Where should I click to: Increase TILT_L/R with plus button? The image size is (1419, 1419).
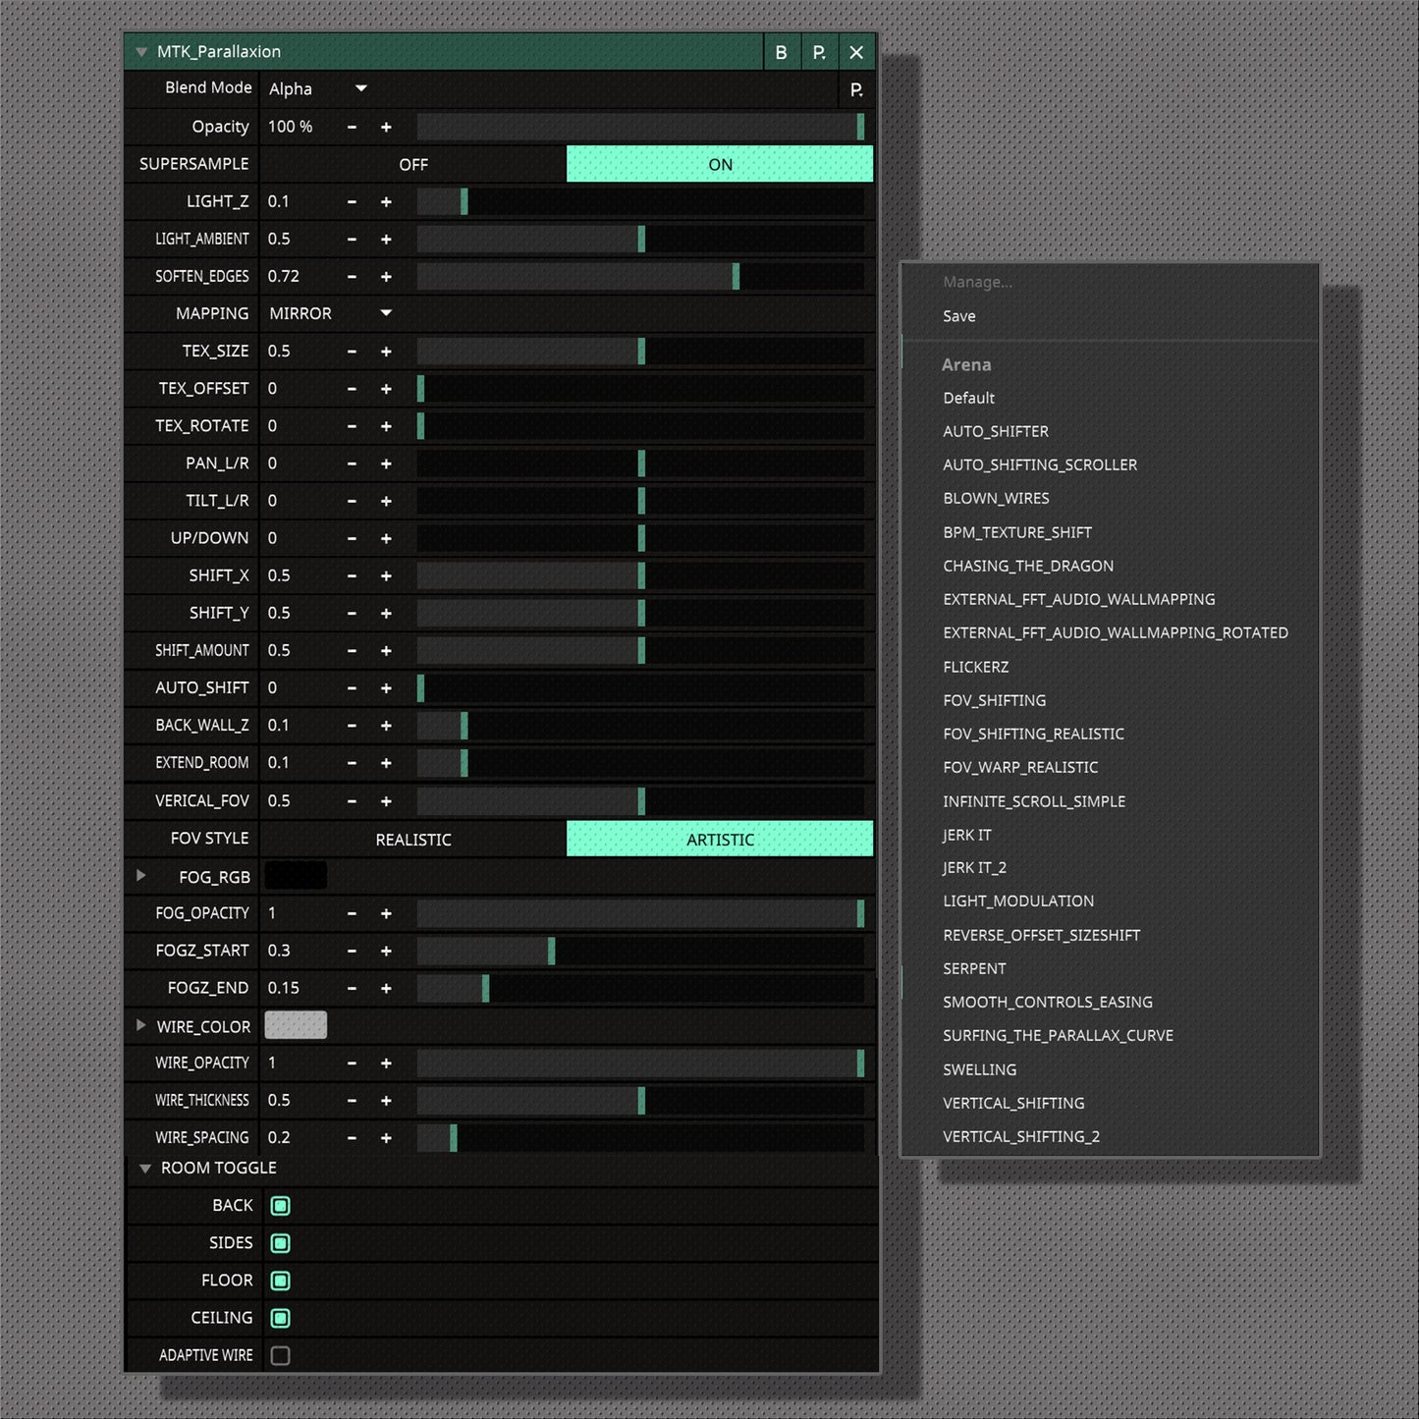386,501
